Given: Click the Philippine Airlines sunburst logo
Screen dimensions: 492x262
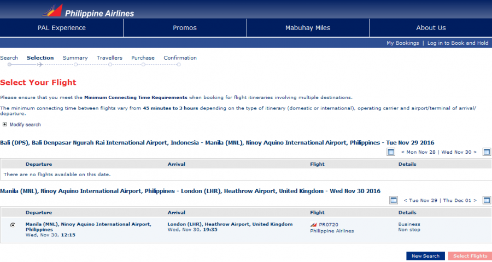Looking at the screenshot, I should [x=52, y=10].
